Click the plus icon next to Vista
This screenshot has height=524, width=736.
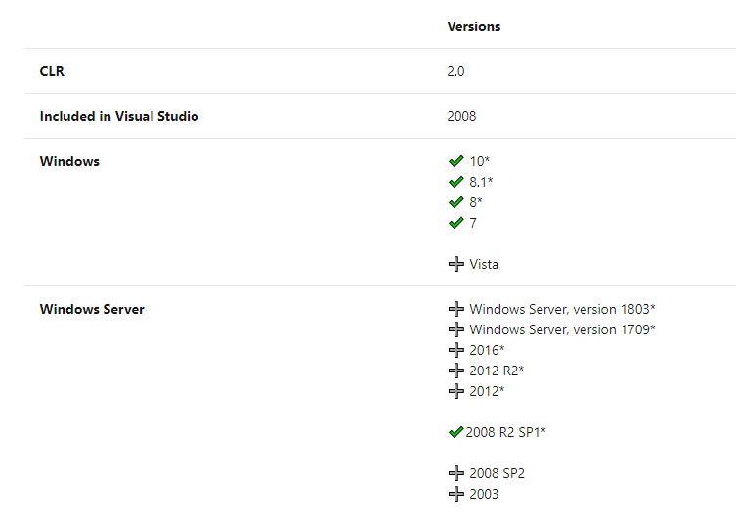(456, 264)
